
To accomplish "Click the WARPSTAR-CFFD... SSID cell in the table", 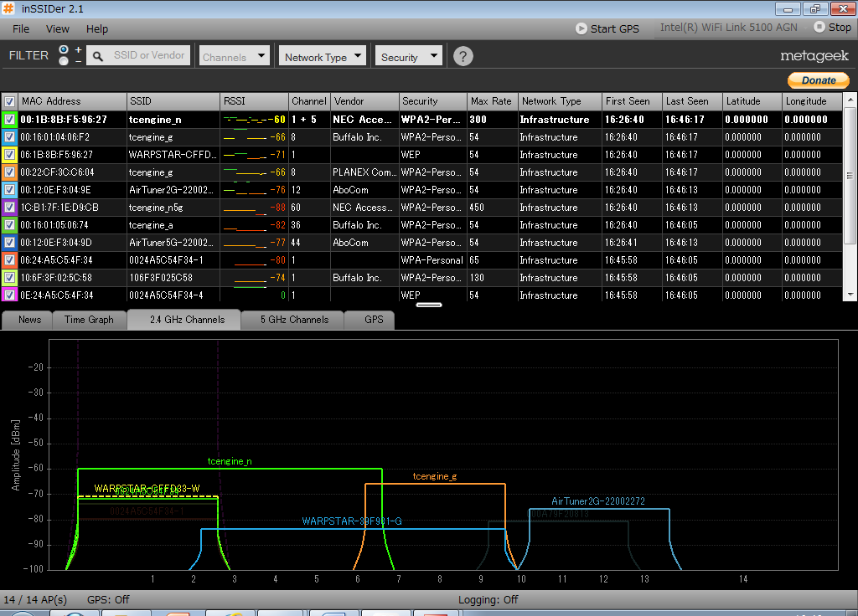I will coord(173,155).
